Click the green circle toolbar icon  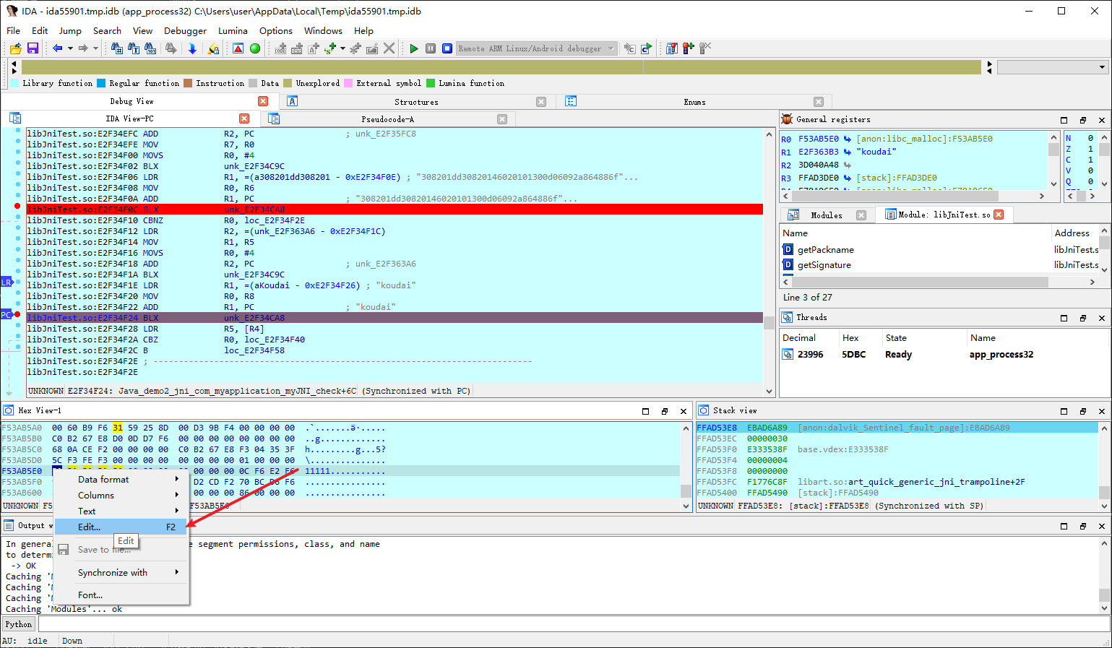pyautogui.click(x=255, y=48)
